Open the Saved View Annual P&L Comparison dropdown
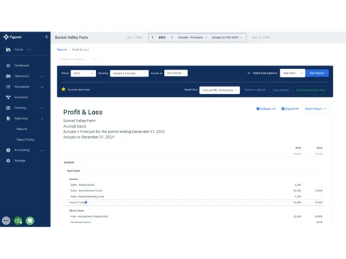The image size is (346, 259). click(x=219, y=90)
